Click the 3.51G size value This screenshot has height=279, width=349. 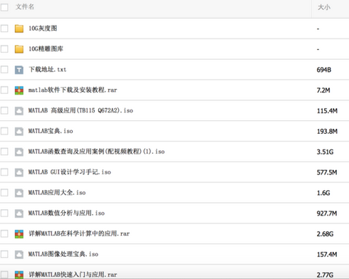click(325, 152)
